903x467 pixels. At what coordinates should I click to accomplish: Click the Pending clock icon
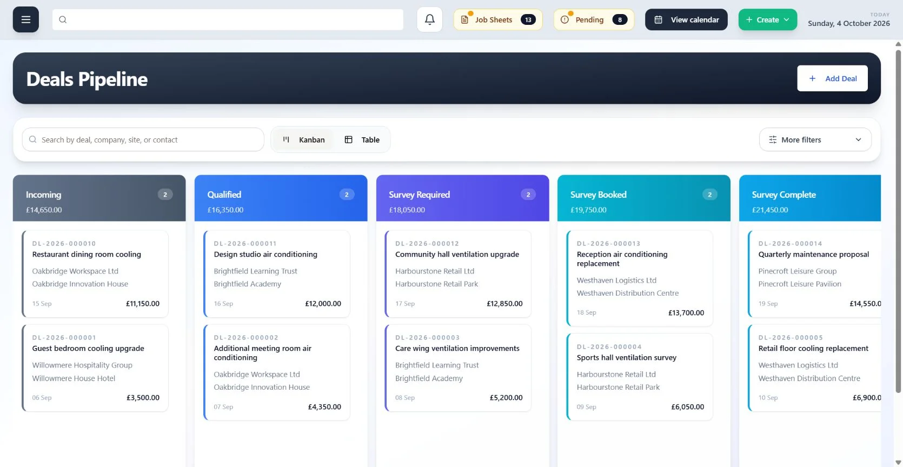coord(565,19)
